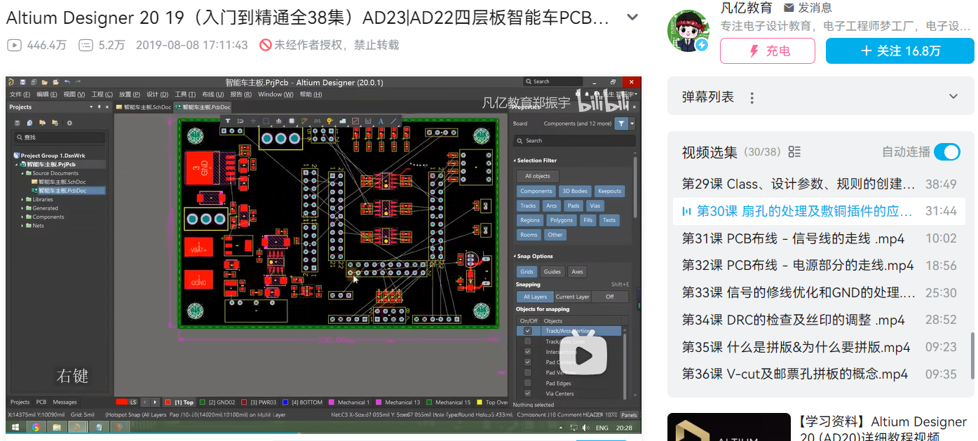Toggle 自动连播 auto-play switch
This screenshot has width=978, height=441.
click(947, 152)
